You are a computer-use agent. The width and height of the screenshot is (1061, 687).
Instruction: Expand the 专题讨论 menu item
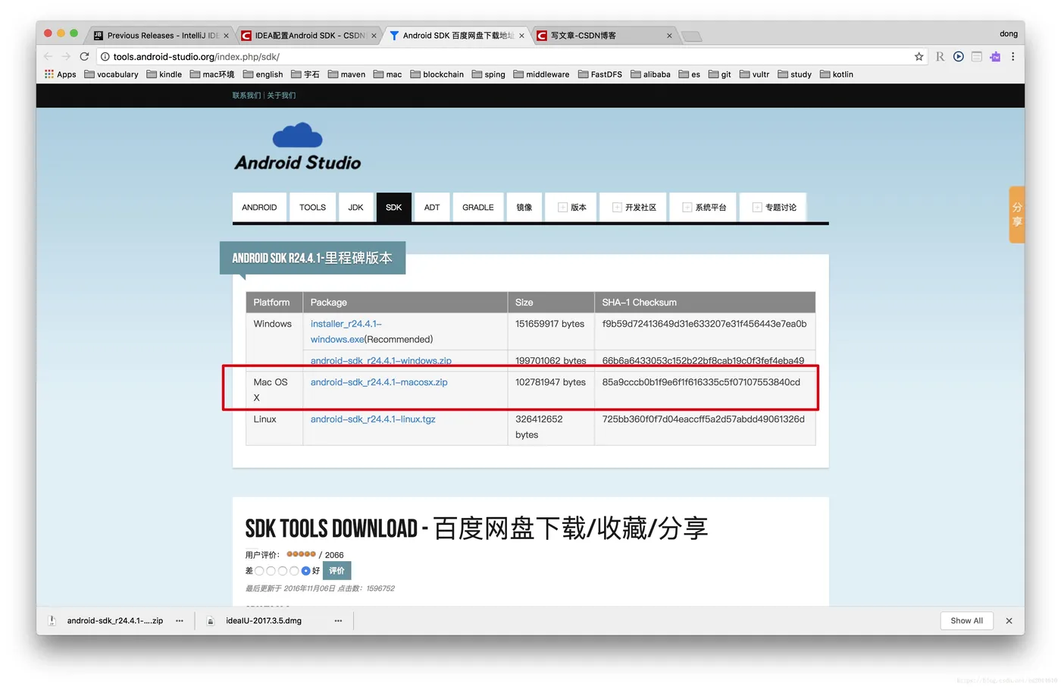click(774, 207)
